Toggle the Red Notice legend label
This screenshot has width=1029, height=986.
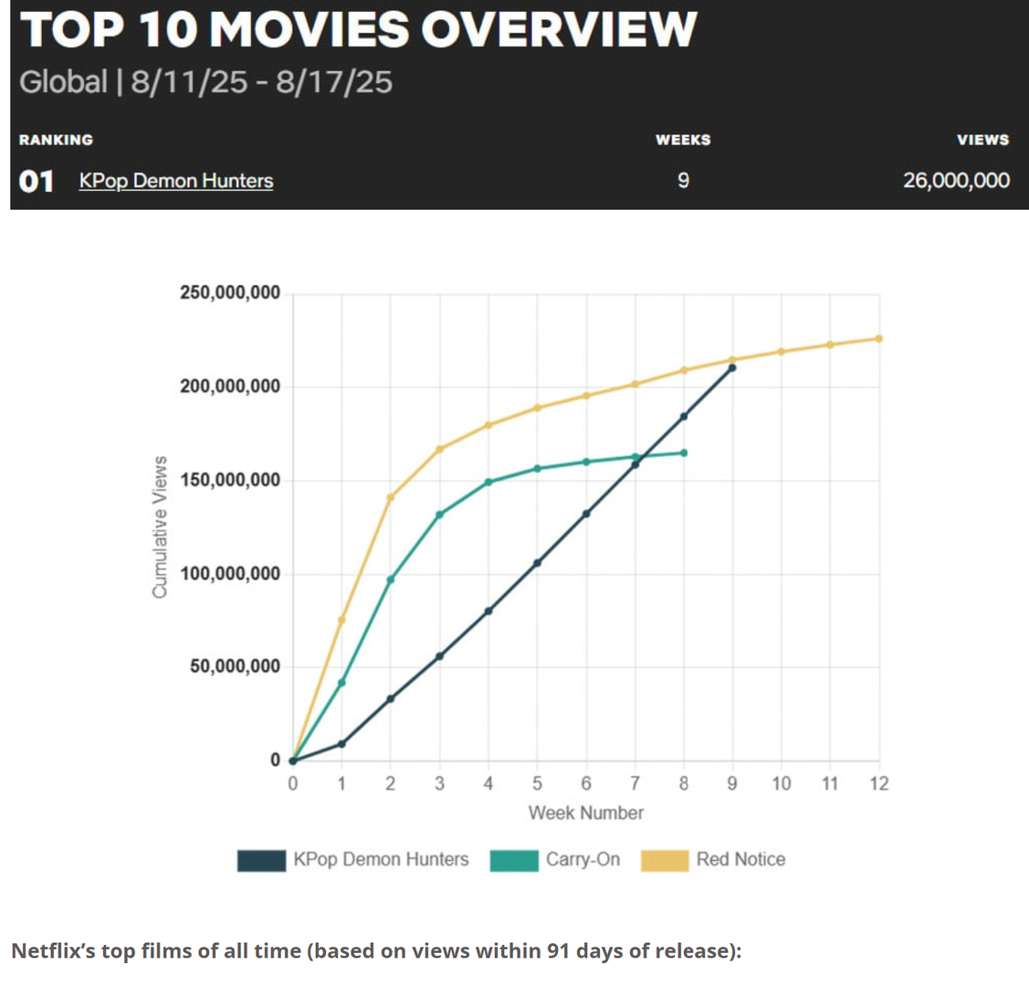pos(740,859)
